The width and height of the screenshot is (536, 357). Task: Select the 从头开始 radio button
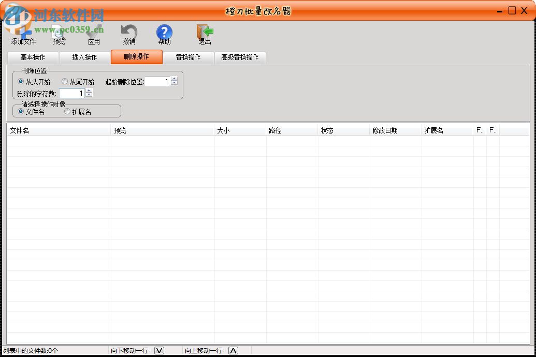20,81
